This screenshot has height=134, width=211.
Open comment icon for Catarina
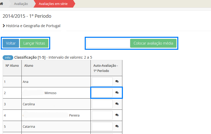117,126
